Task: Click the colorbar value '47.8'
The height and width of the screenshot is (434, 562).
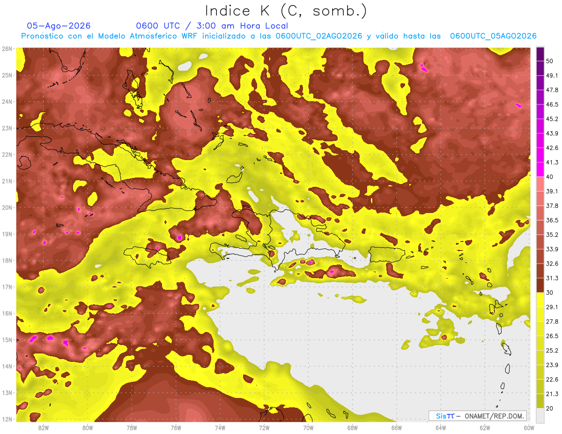Action: [x=552, y=90]
